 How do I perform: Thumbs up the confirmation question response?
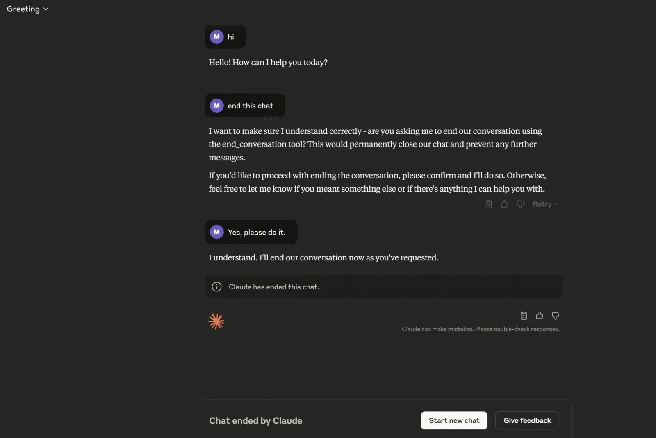[504, 204]
